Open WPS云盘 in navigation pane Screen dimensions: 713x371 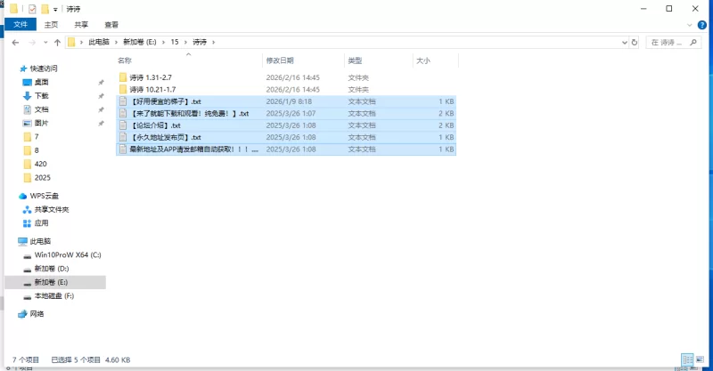point(44,196)
